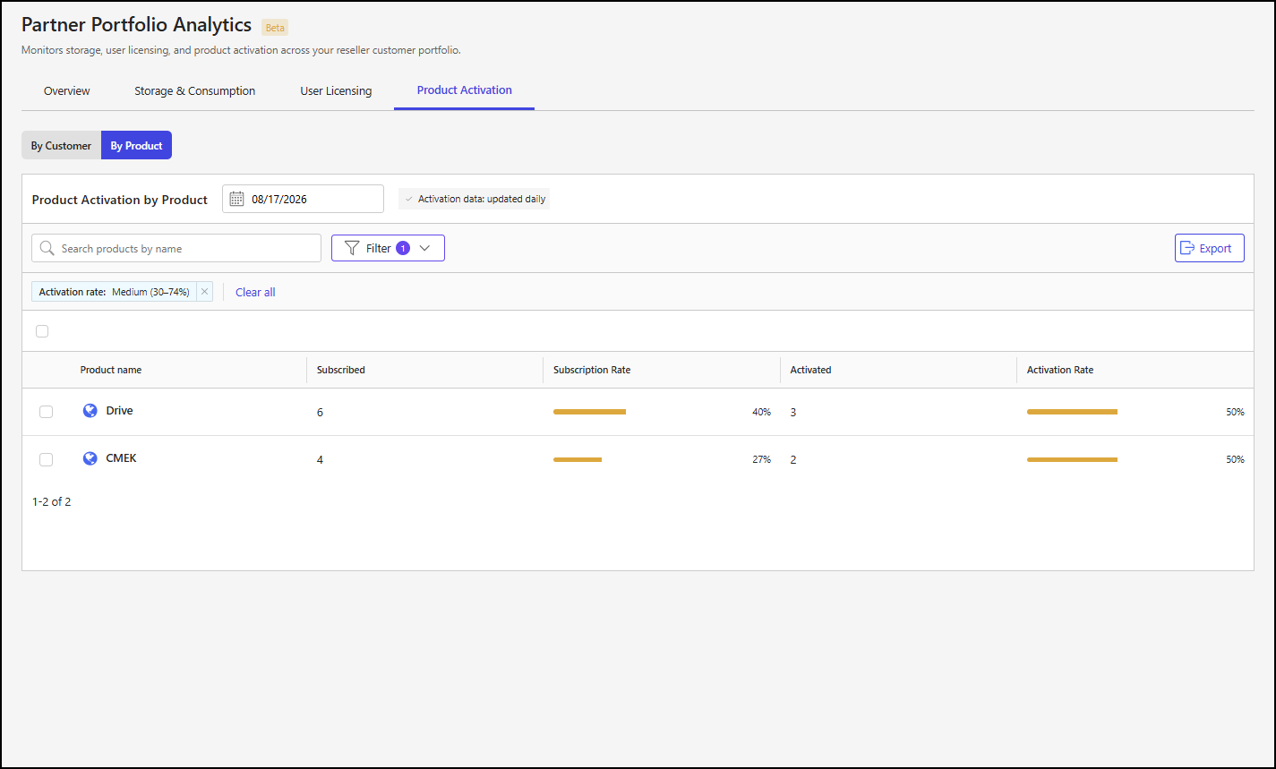Click the Export button
The image size is (1276, 769).
(x=1210, y=248)
